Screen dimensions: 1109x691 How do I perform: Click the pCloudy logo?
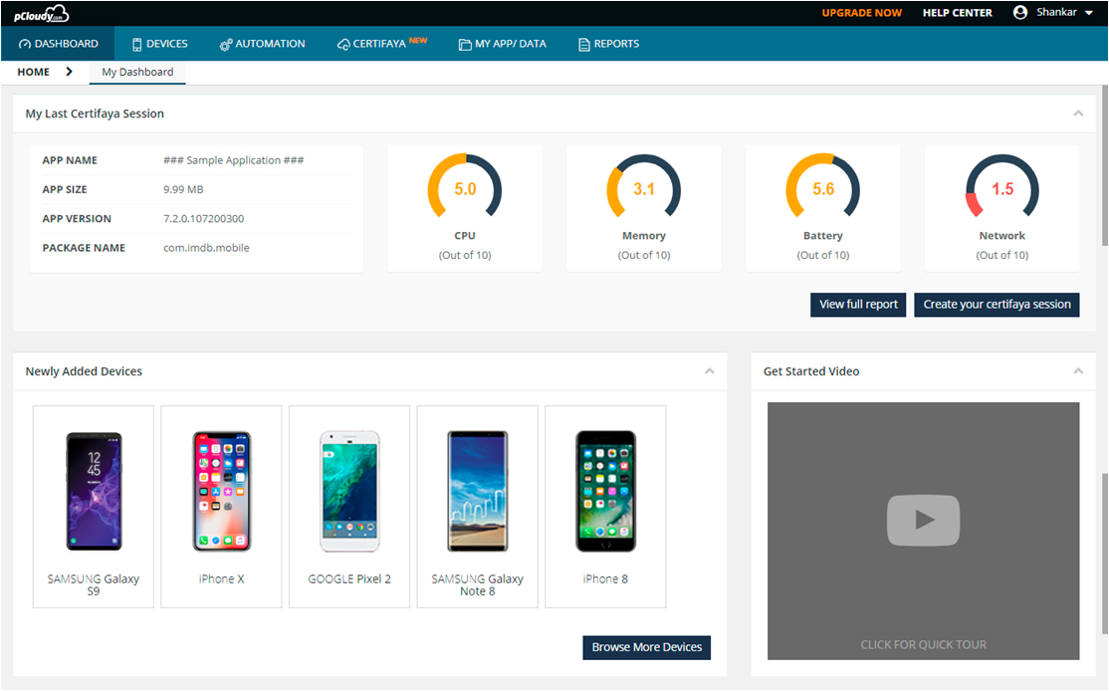point(41,13)
